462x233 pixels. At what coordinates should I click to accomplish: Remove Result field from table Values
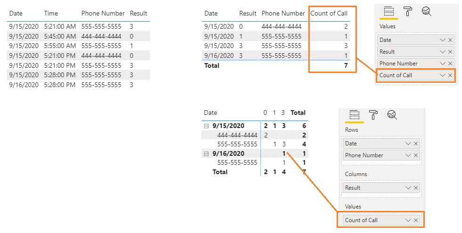pos(450,52)
